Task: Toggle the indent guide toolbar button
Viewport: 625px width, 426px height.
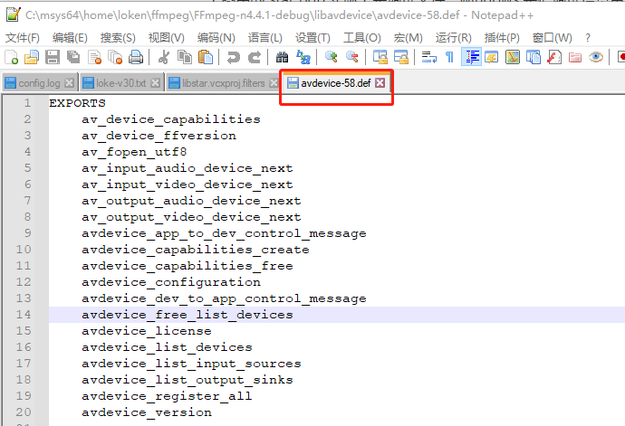Action: (471, 57)
